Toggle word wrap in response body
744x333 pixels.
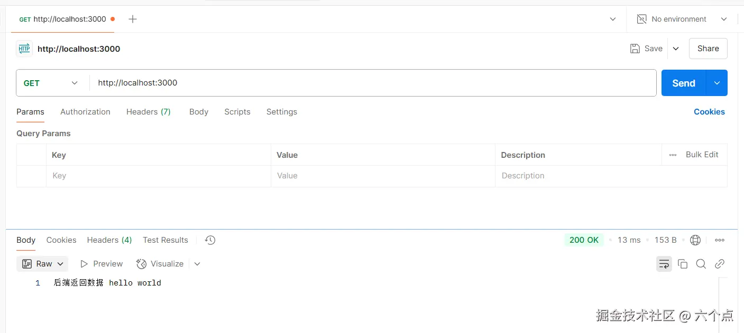pyautogui.click(x=664, y=264)
